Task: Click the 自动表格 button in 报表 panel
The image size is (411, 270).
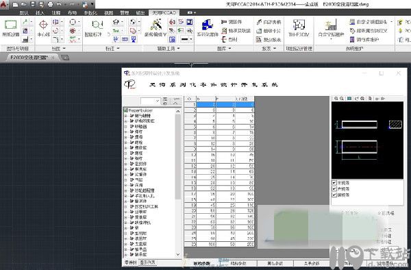Action: pos(269,22)
